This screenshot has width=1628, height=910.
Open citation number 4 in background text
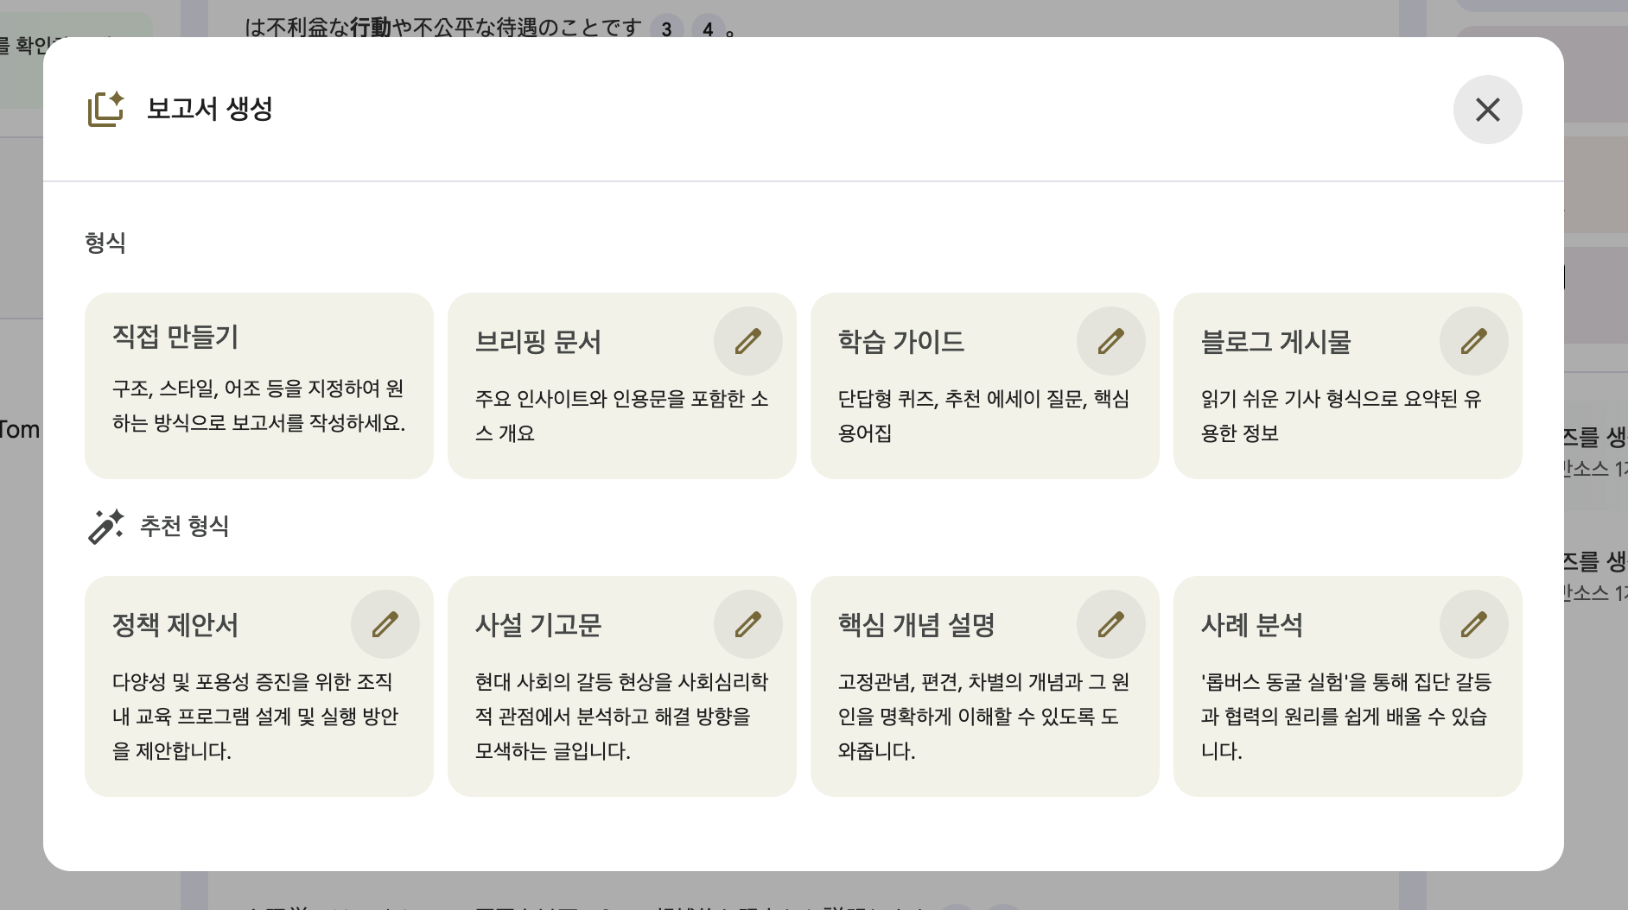(x=708, y=28)
